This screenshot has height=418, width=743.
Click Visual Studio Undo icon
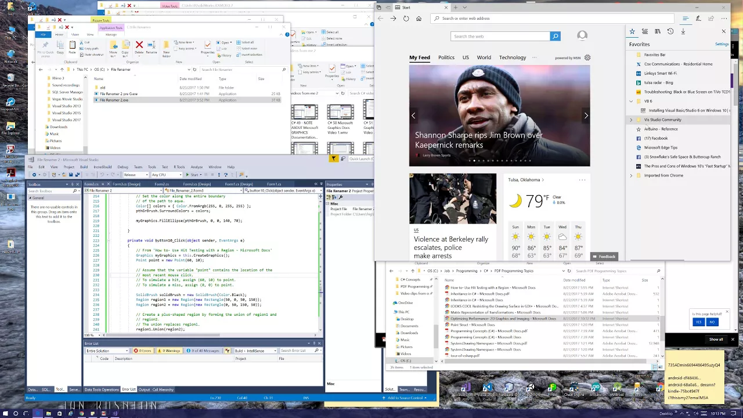pos(102,175)
